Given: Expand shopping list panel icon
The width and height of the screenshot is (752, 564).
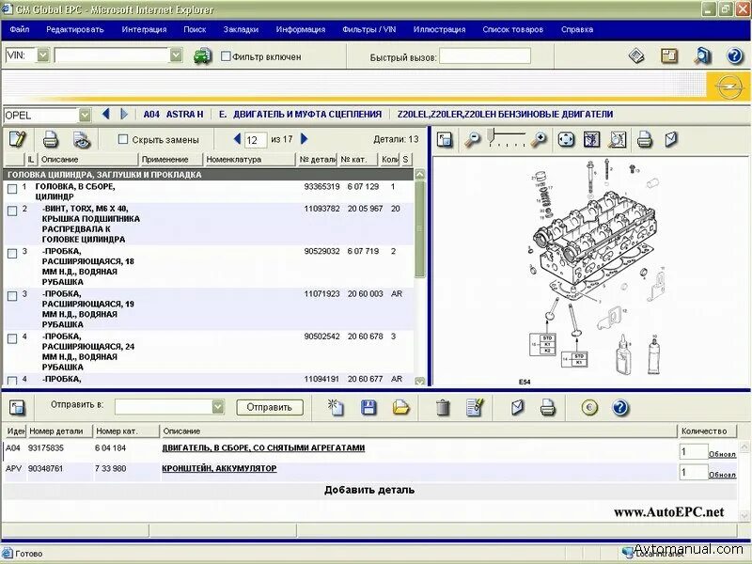Looking at the screenshot, I should (17, 408).
